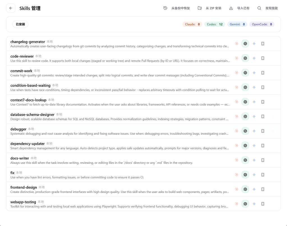Viewport: 287px width, 226px height.
Task: Click the debugger skill name
Action: pyautogui.click(x=18, y=129)
